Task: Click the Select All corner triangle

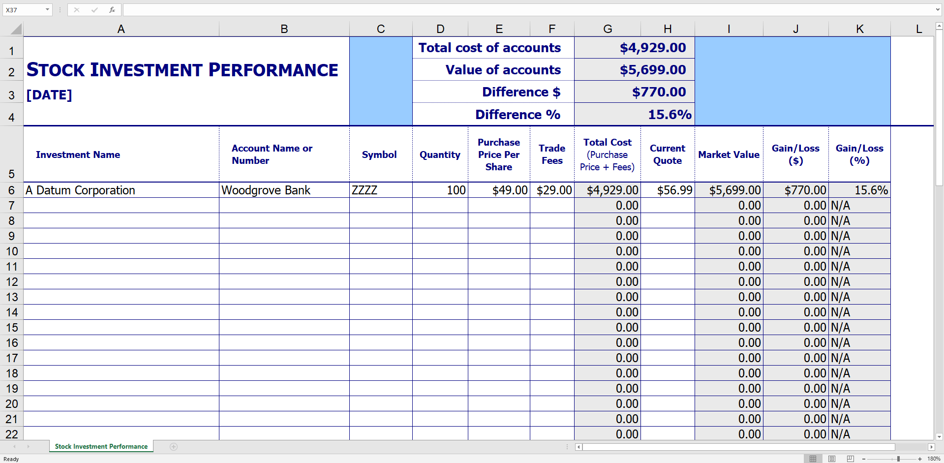Action: pos(16,29)
